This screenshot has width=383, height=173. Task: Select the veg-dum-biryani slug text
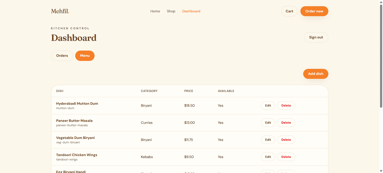(x=68, y=142)
